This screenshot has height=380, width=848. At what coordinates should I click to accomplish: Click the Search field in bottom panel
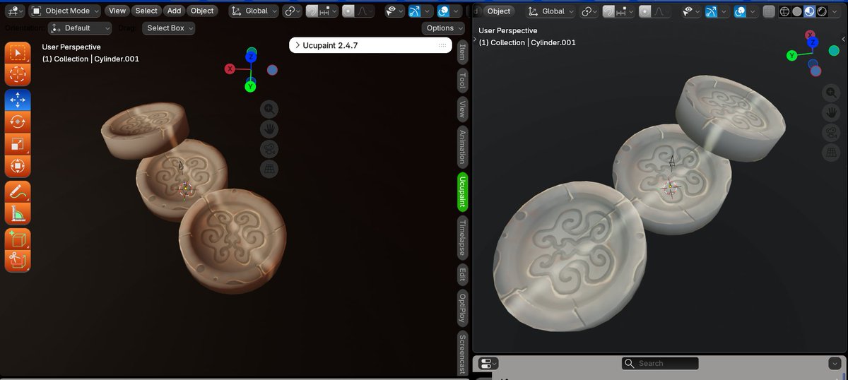point(660,363)
